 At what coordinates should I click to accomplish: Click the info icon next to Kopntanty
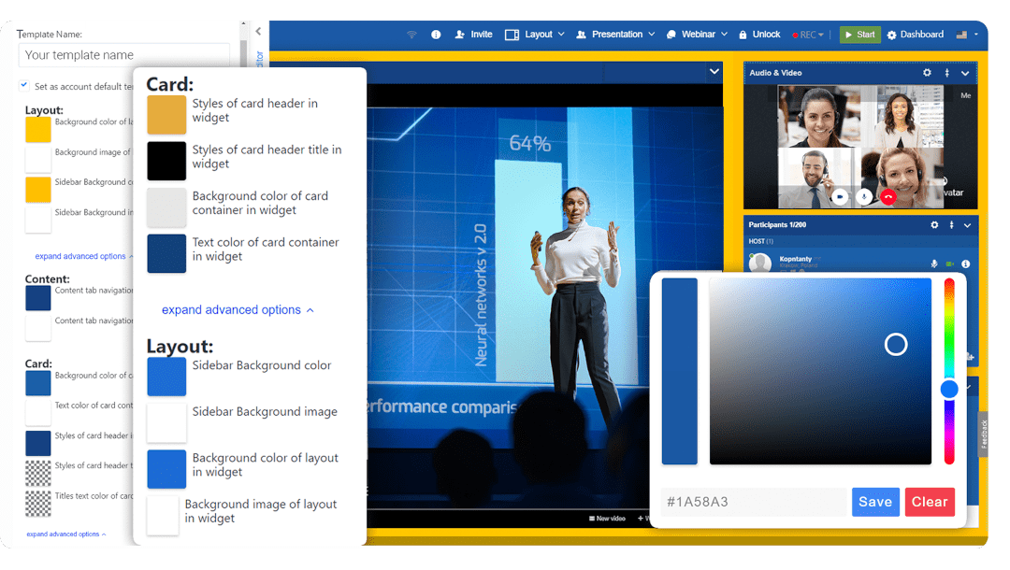966,264
